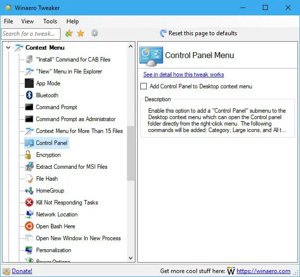The image size is (300, 277).
Task: Click the Network Location icon
Action: pyautogui.click(x=29, y=214)
